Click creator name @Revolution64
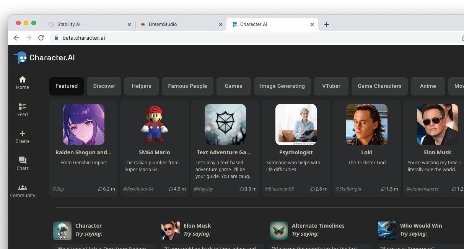This screenshot has width=464, height=249. coord(138,189)
